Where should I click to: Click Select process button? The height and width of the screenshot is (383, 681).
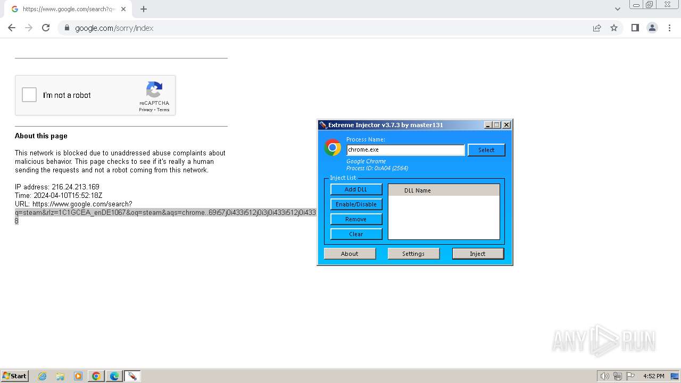(486, 150)
